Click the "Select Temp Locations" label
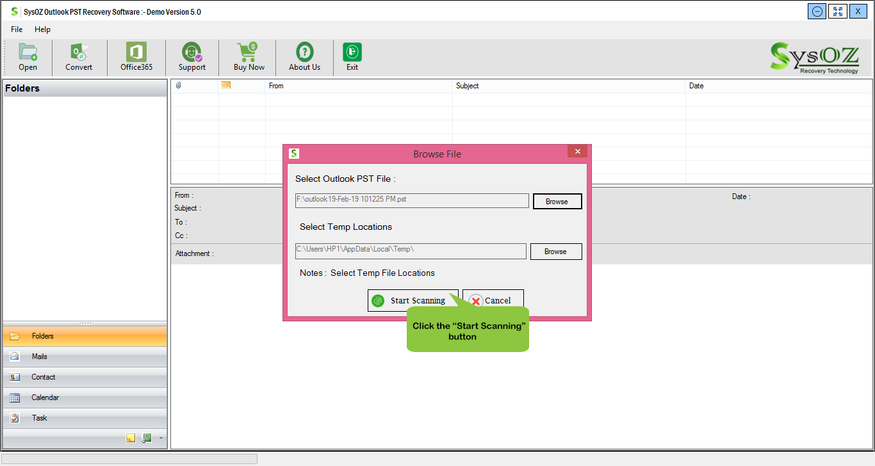The height and width of the screenshot is (466, 875). point(346,227)
